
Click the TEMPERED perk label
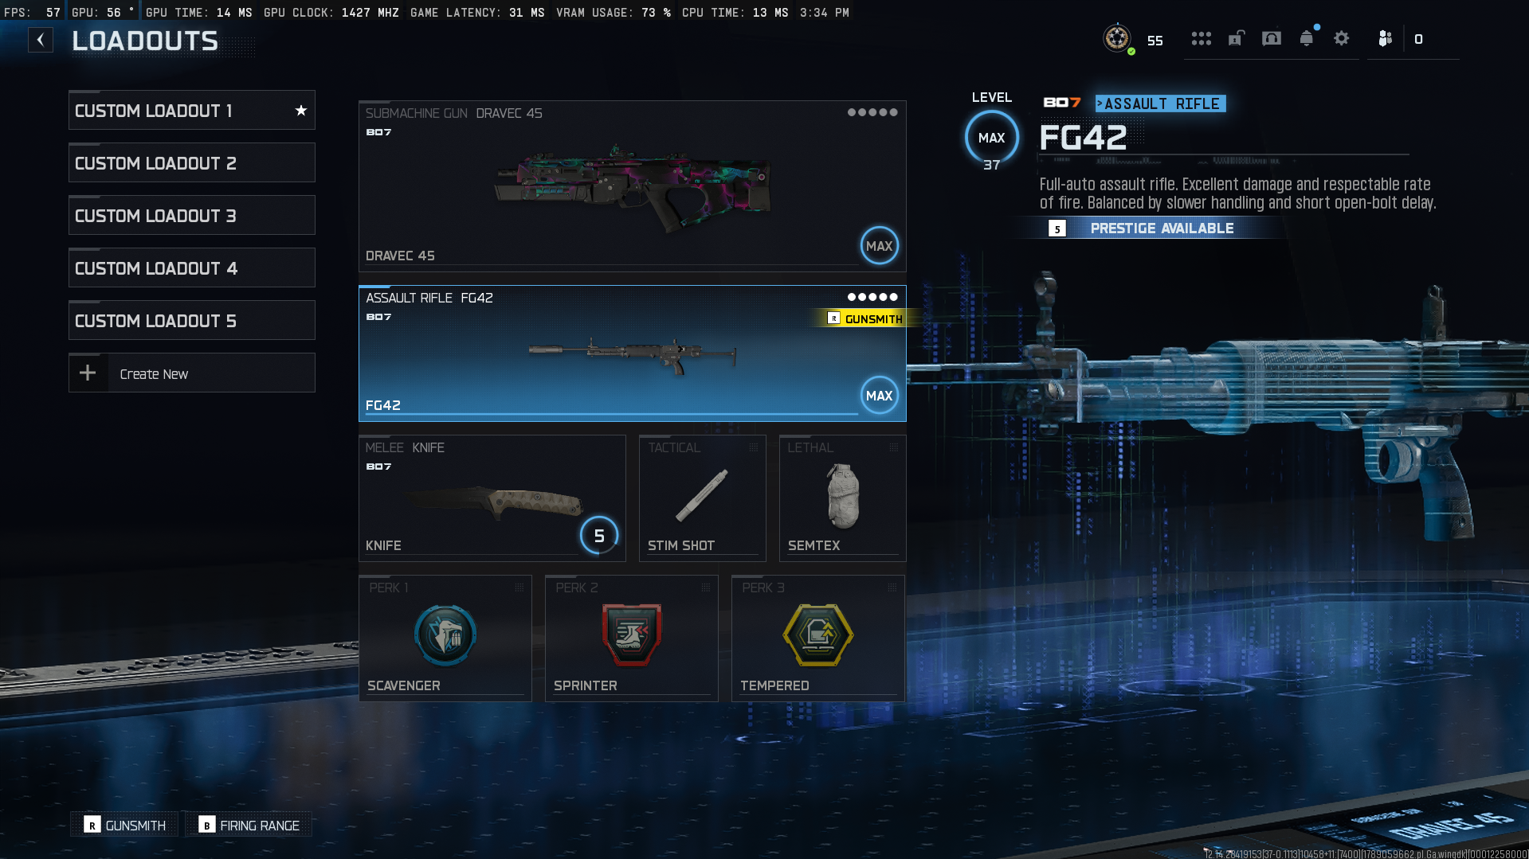(774, 685)
